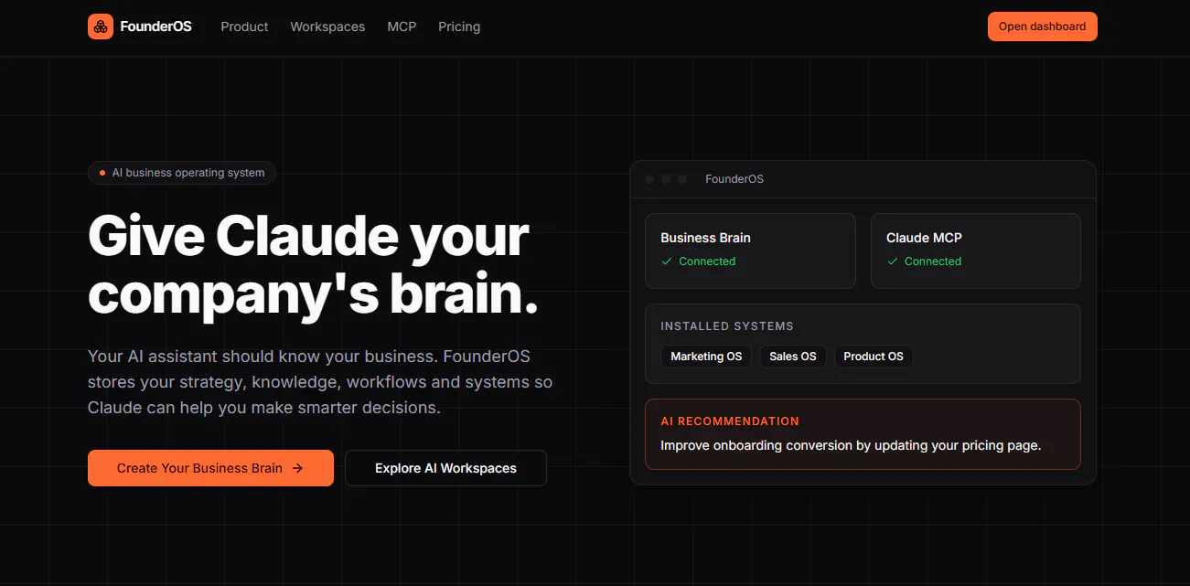Click the checkmark icon under Business Brain
Viewport: 1190px width, 586px height.
coord(667,261)
